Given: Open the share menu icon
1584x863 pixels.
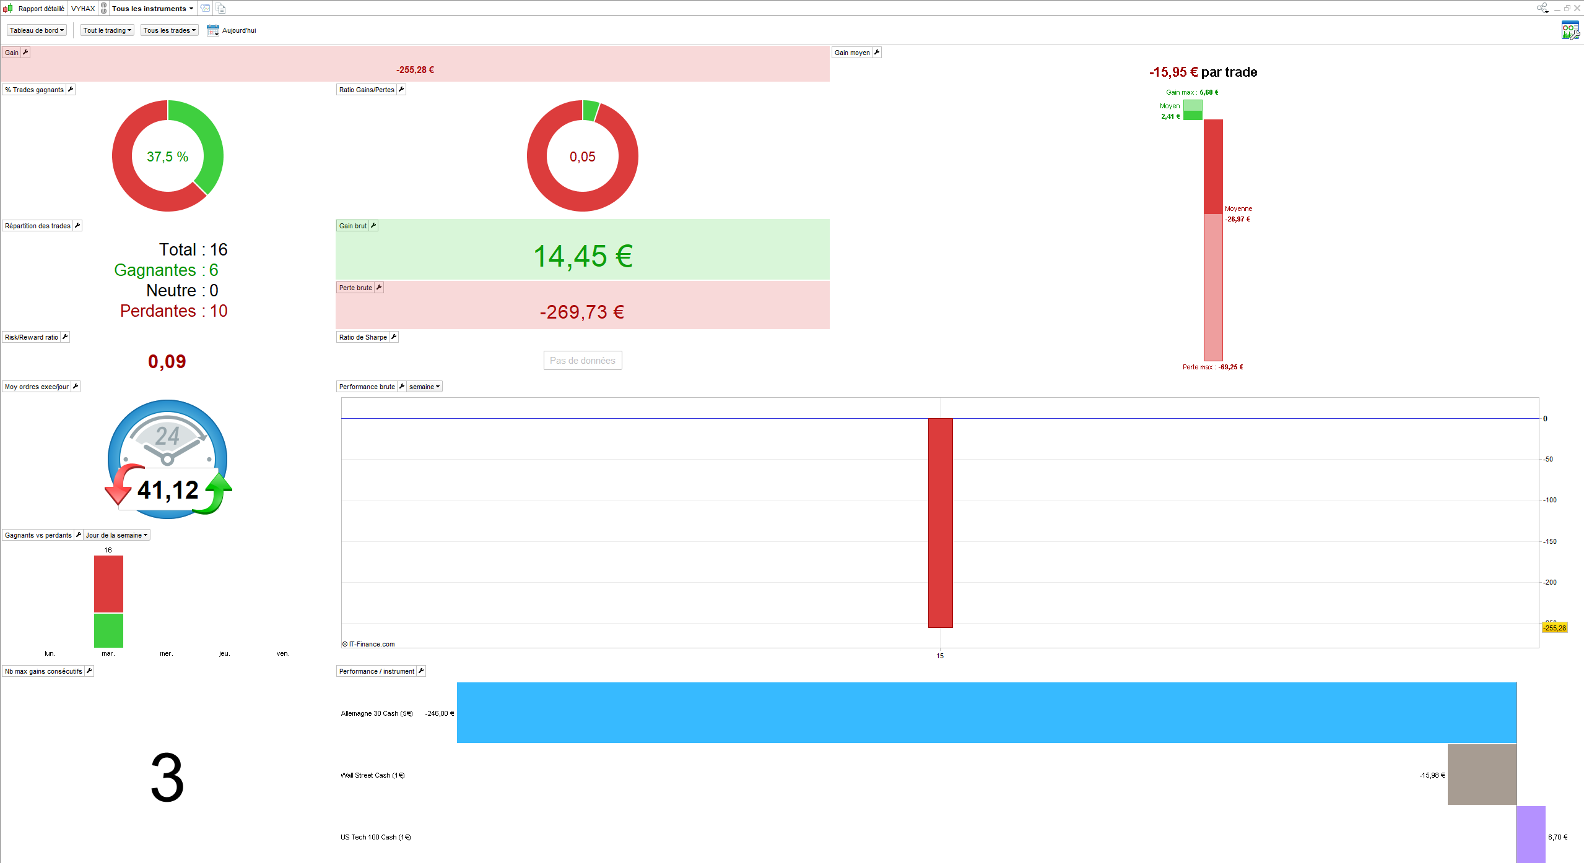Looking at the screenshot, I should pos(1542,8).
